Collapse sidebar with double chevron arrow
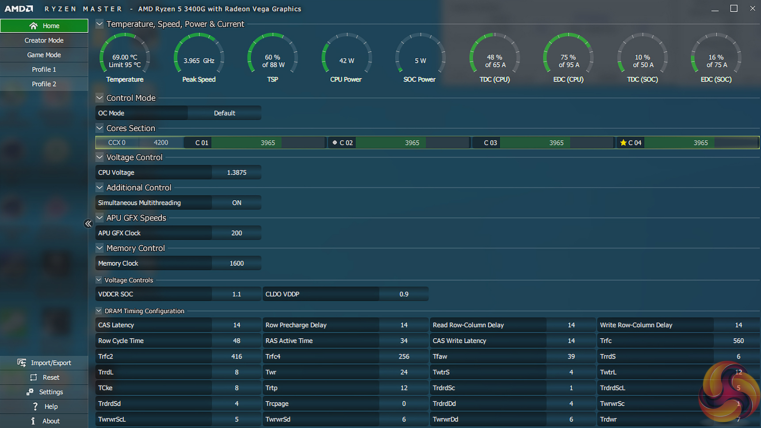The width and height of the screenshot is (761, 428). (x=88, y=224)
